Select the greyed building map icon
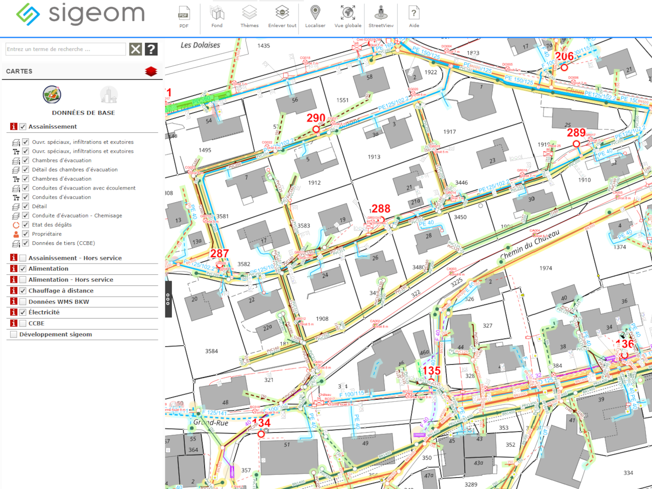652x489 pixels. [x=109, y=95]
